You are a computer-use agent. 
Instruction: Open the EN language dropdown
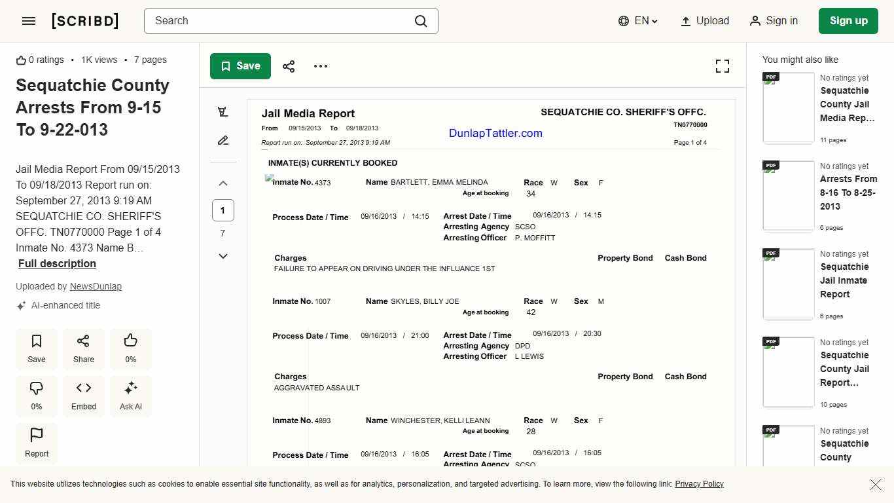point(638,21)
